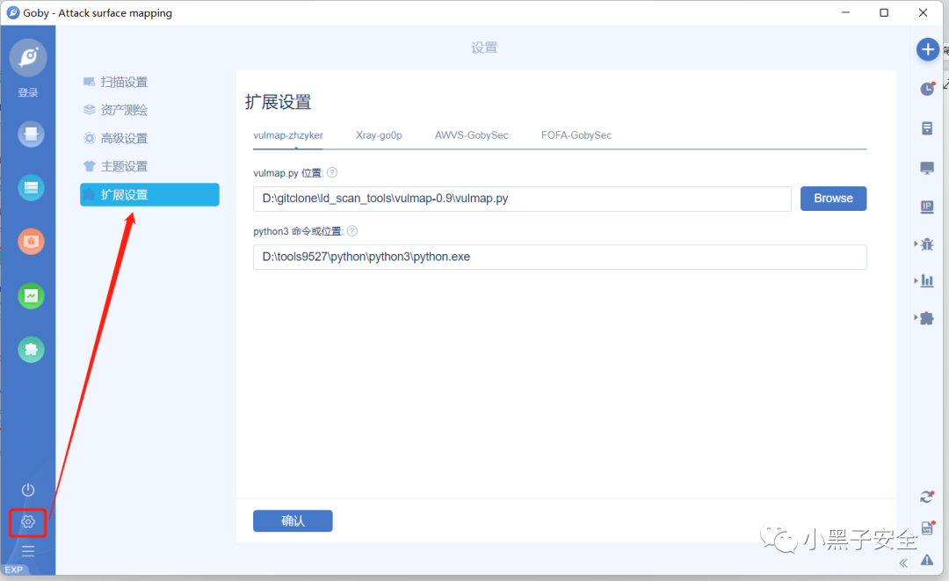Click the 确认 confirm button

click(293, 521)
